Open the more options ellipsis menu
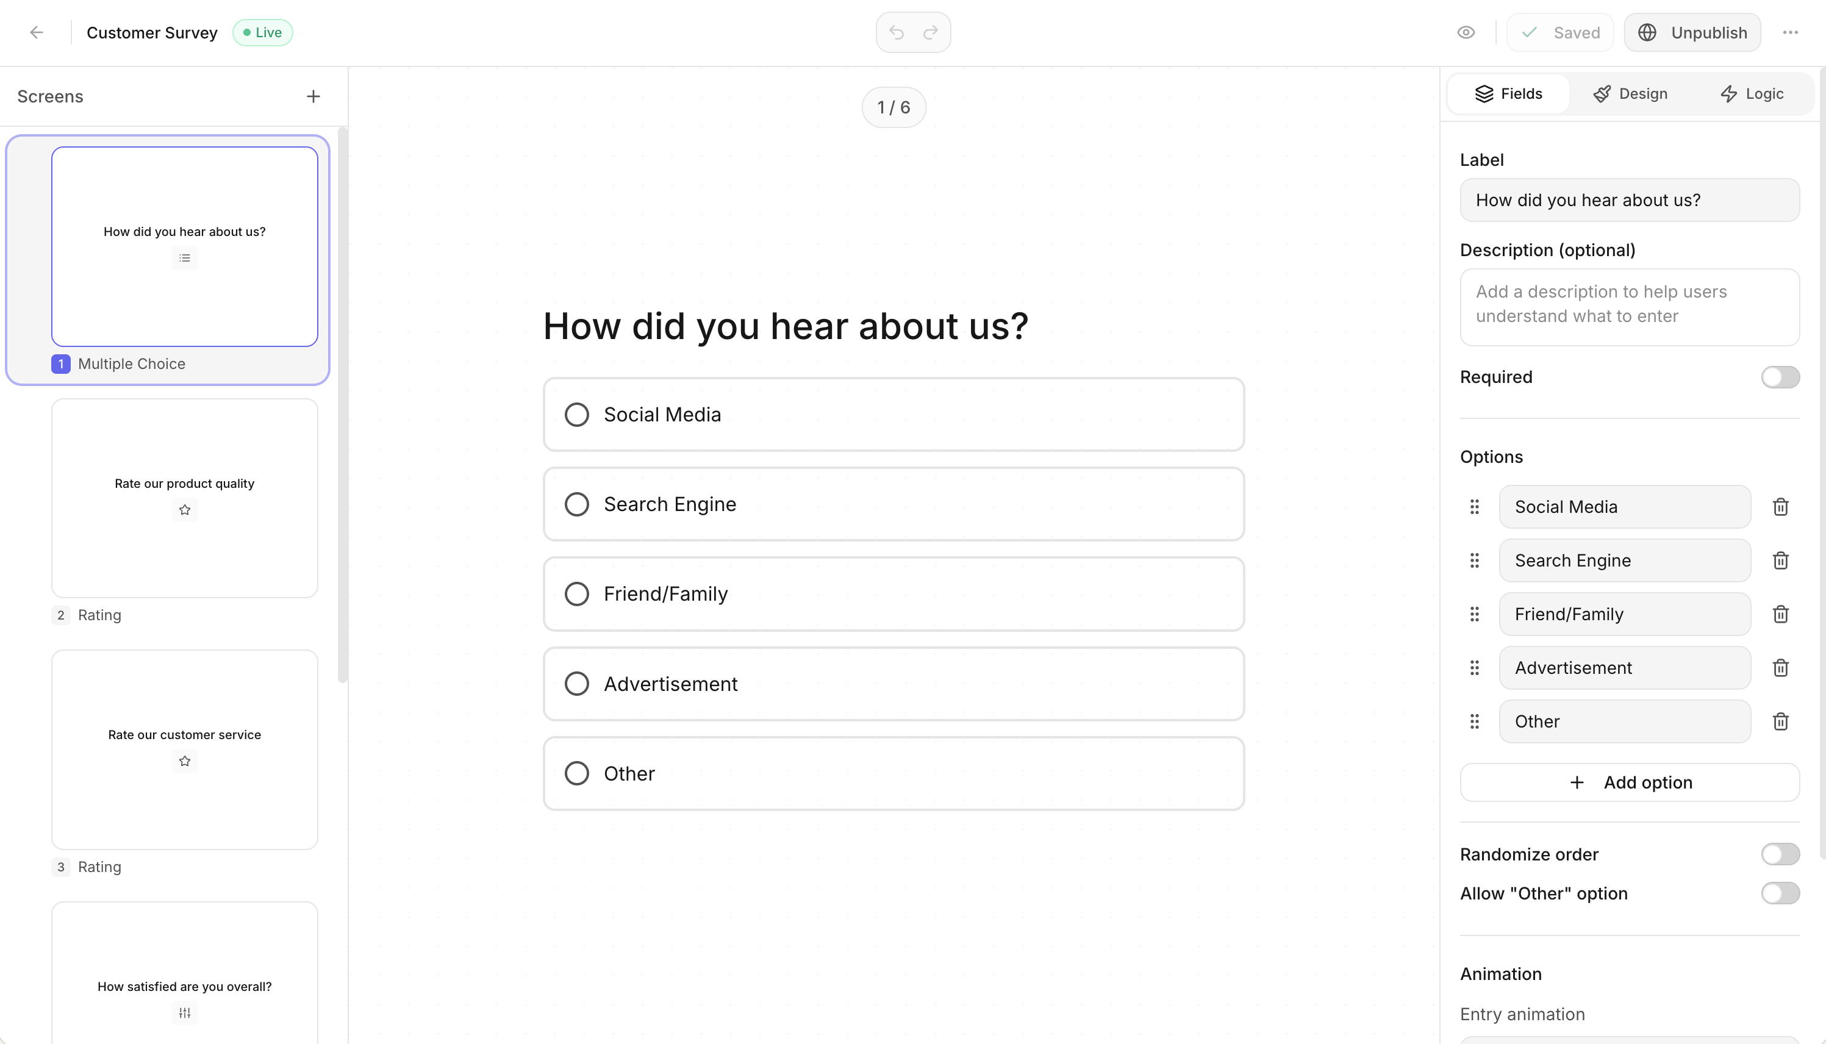The width and height of the screenshot is (1826, 1044). (x=1791, y=32)
